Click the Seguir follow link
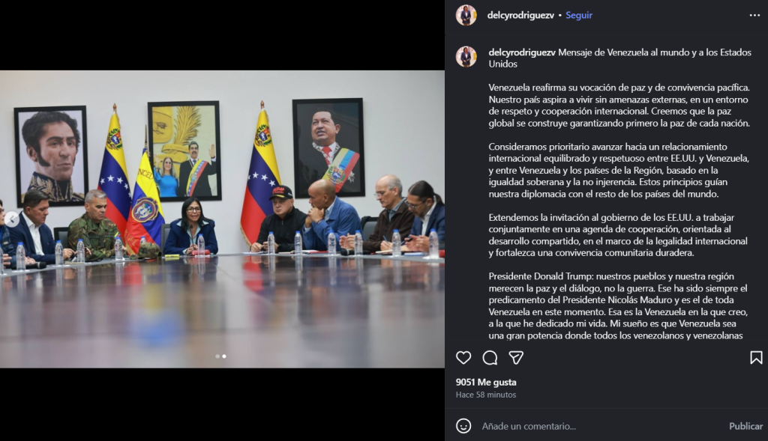The image size is (768, 441). click(579, 15)
